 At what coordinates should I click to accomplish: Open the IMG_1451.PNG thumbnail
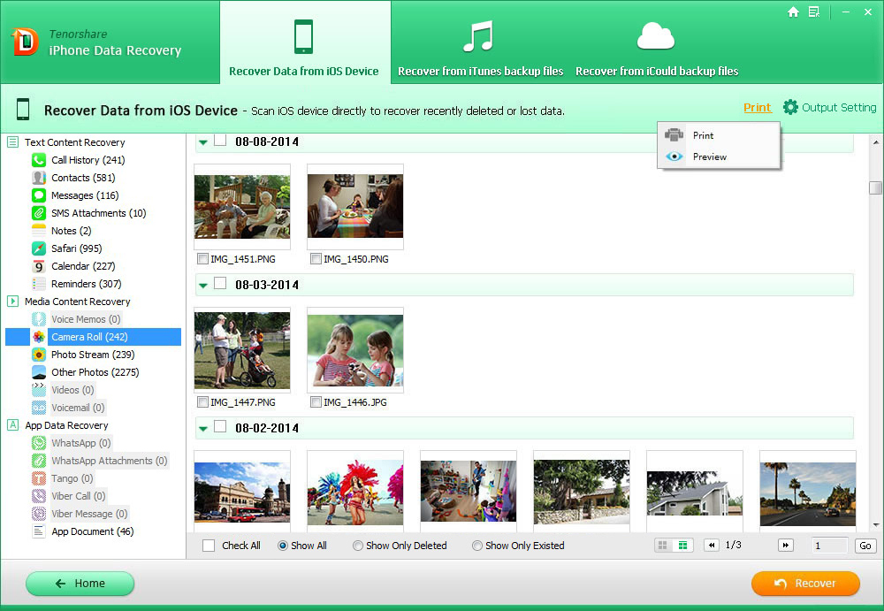point(242,207)
